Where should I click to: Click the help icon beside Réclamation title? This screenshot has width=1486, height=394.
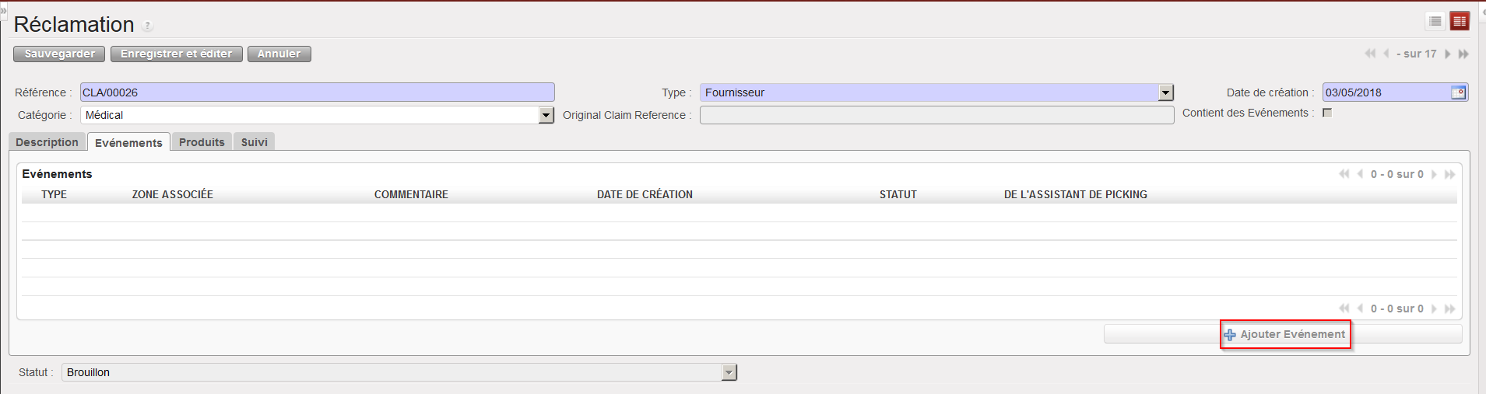tap(148, 26)
